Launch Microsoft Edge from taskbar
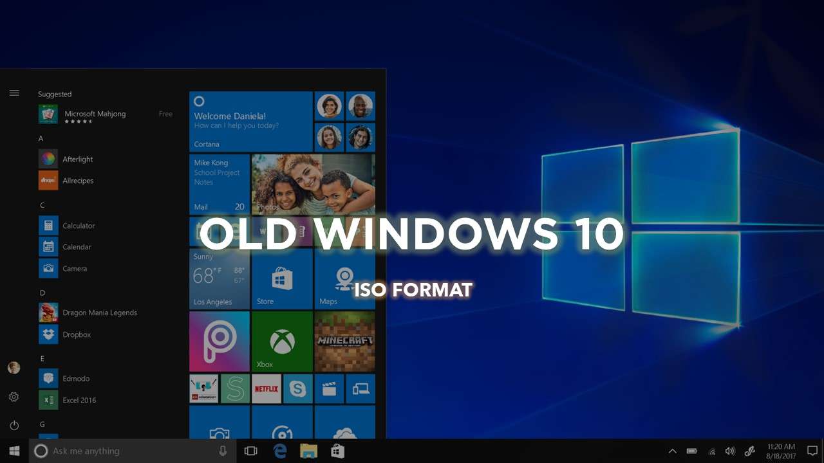This screenshot has height=463, width=824. (280, 451)
